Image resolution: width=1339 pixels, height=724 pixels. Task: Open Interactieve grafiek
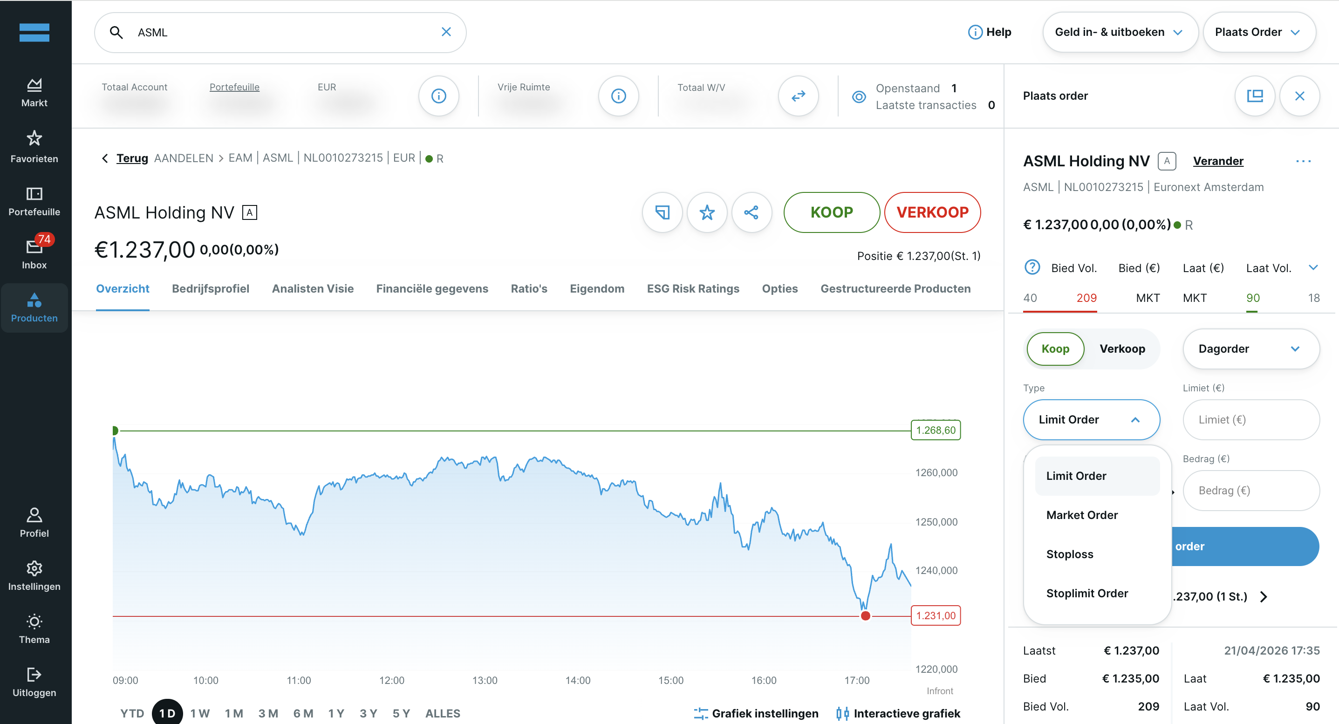click(898, 713)
